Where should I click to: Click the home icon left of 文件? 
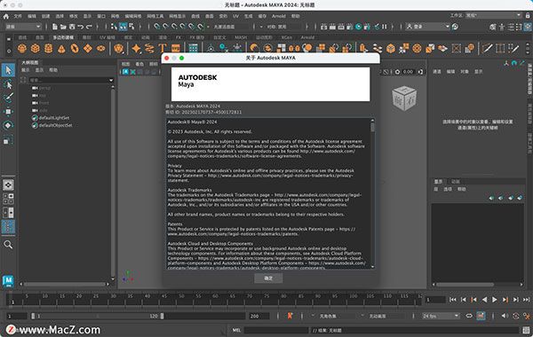click(6, 16)
